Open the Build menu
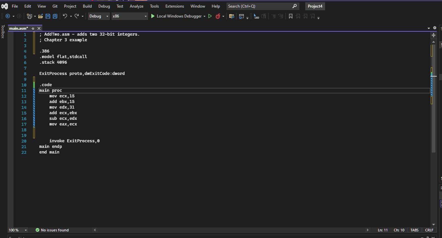Image resolution: width=442 pixels, height=238 pixels. click(x=87, y=6)
